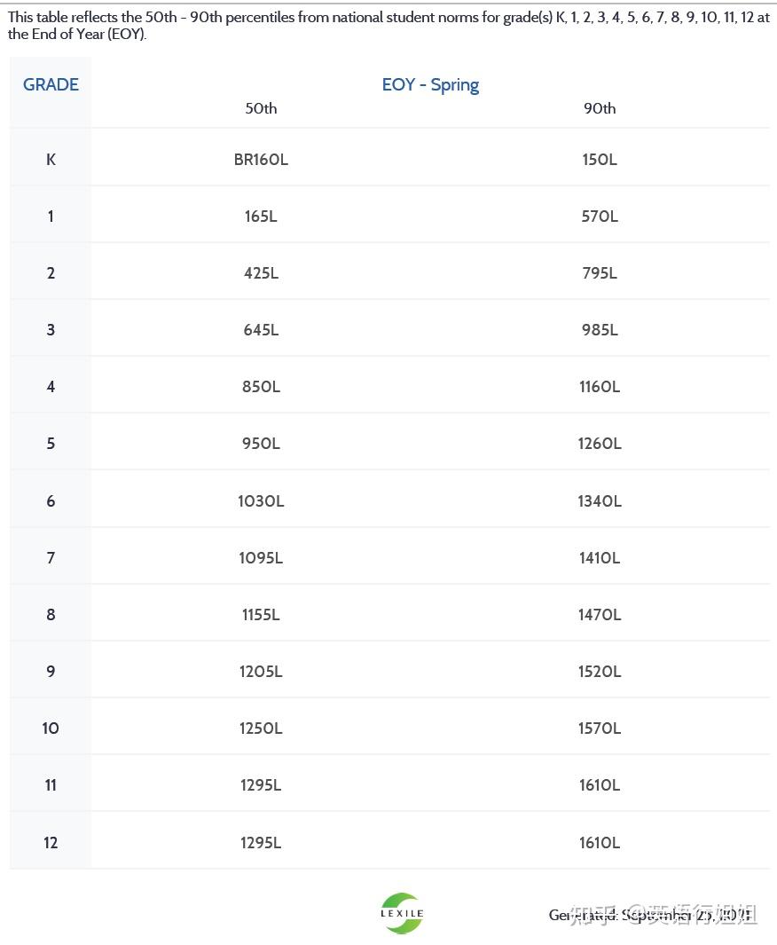Click the EOY - Spring heading
777x945 pixels.
click(x=430, y=85)
